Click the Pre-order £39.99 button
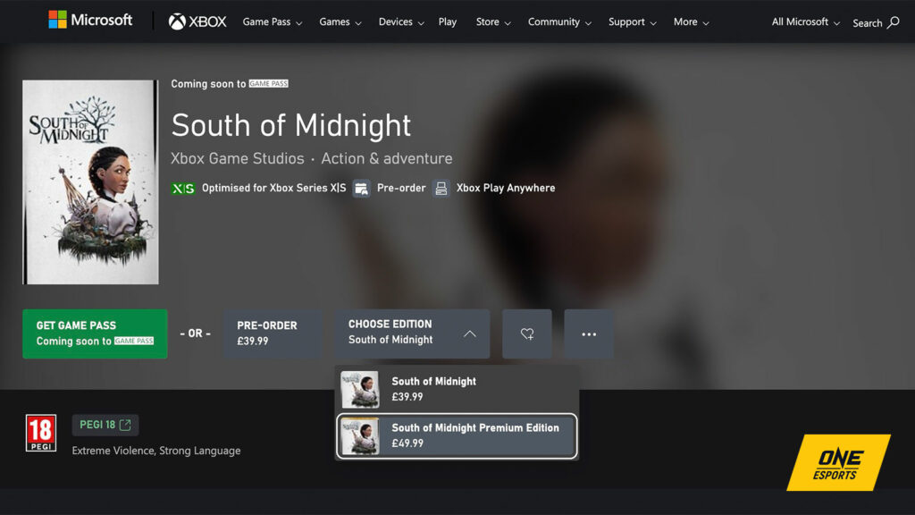This screenshot has height=515, width=915. (273, 334)
